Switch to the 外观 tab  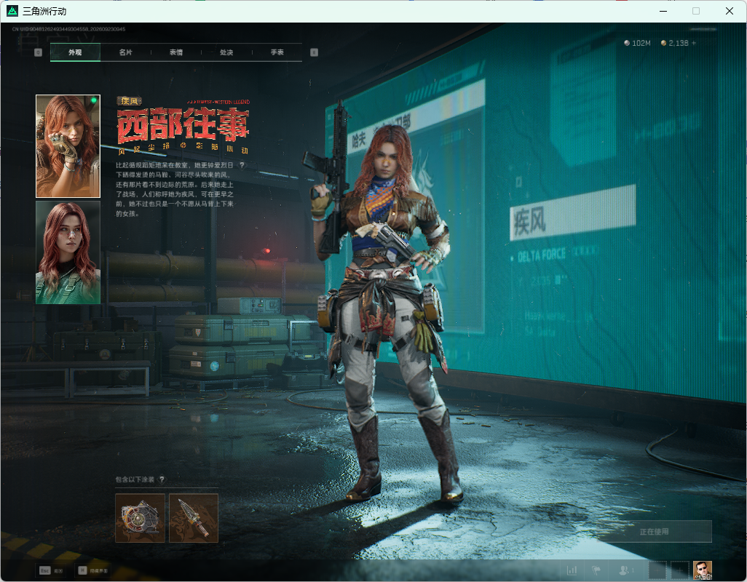[x=75, y=52]
